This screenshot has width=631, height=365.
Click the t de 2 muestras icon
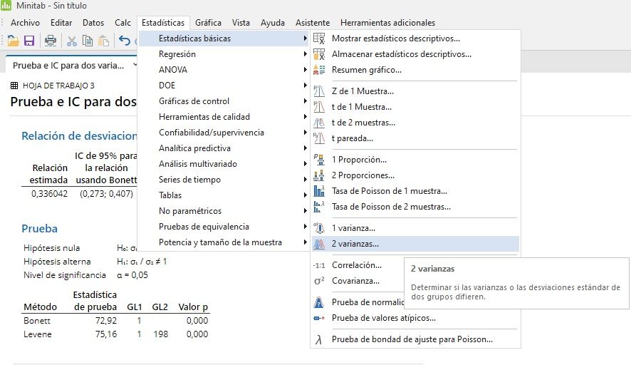tap(319, 123)
